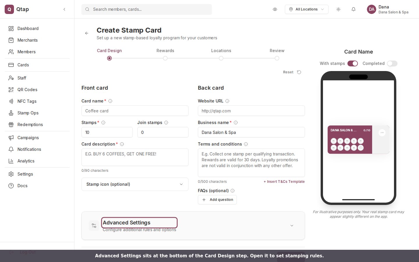Jump to the Rewards step

(x=165, y=51)
